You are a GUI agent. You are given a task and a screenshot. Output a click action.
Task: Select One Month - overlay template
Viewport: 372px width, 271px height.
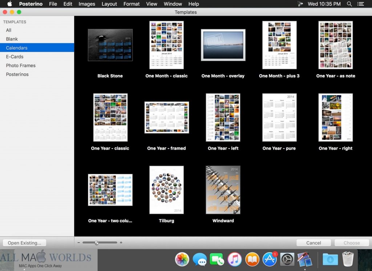tap(223, 45)
